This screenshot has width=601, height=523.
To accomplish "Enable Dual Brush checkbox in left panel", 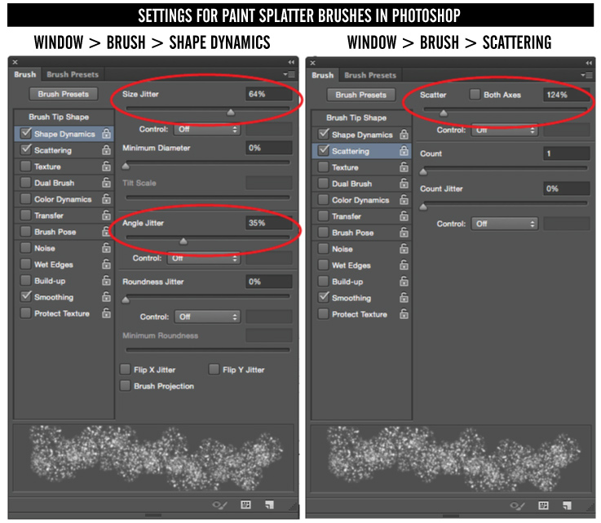I will [x=25, y=183].
